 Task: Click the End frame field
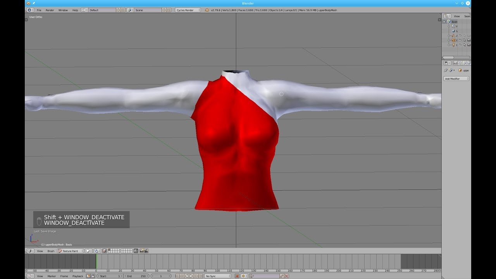[x=136, y=276]
